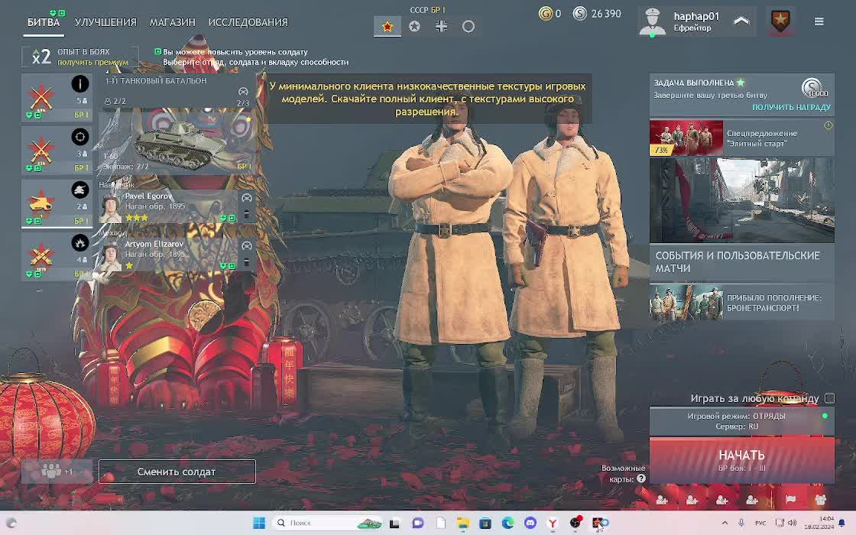Click the fourth invite friend slot icon

(752, 500)
